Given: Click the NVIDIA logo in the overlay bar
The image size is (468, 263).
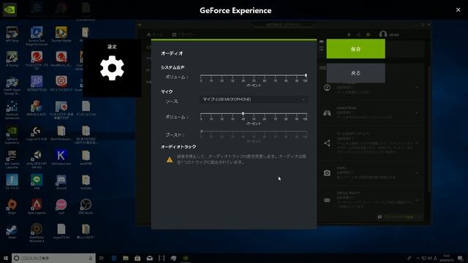Looking at the screenshot, I should point(10,9).
